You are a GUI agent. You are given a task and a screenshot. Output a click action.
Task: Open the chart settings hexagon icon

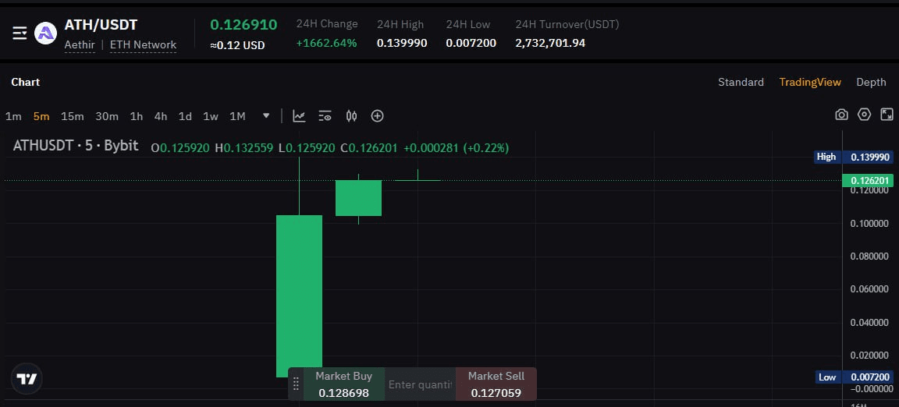(x=864, y=115)
